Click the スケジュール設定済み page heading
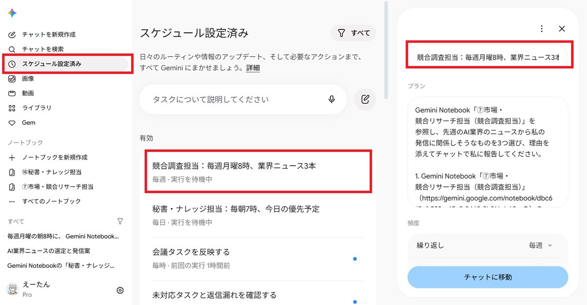 click(194, 33)
